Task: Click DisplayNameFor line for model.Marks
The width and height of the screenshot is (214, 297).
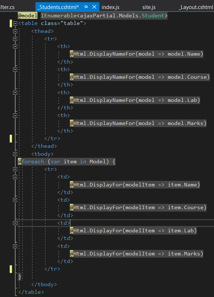Action: [138, 123]
